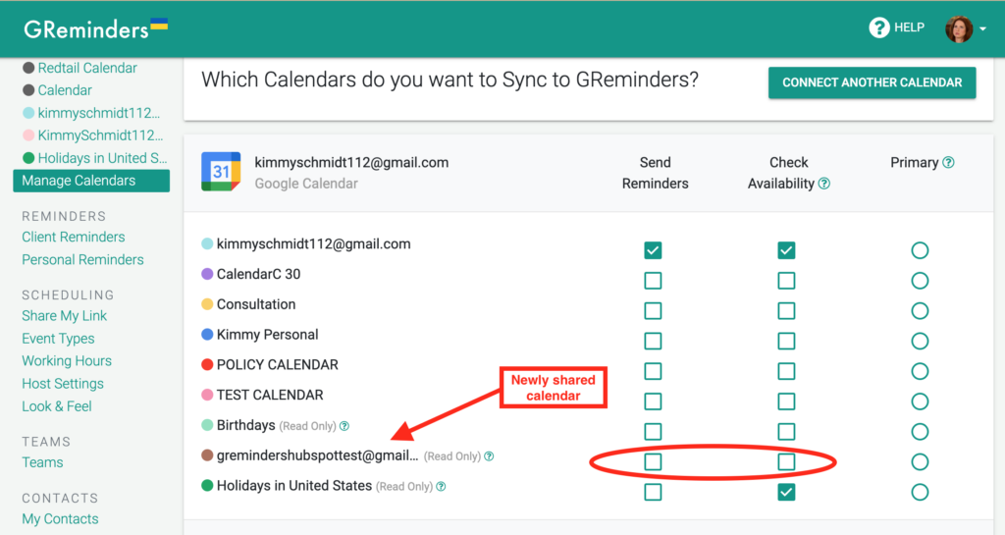Viewport: 1005px width, 535px height.
Task: Enable Check Availability for Consultation calendar
Action: [x=786, y=311]
